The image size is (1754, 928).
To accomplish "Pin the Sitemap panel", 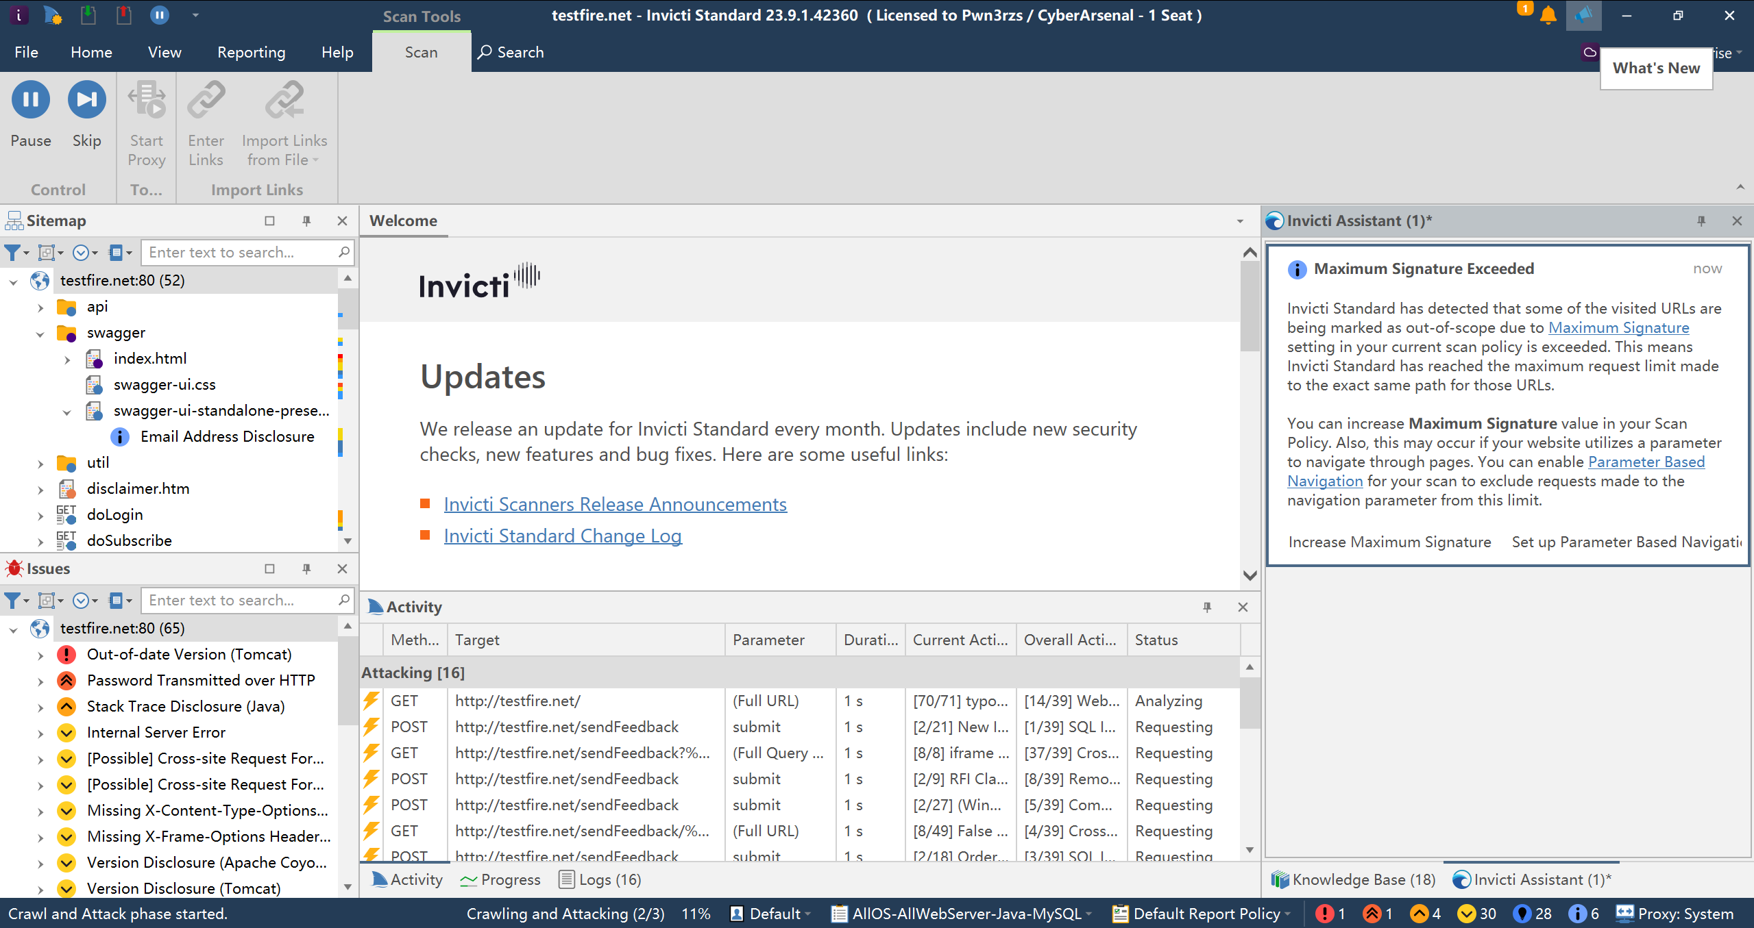I will pos(306,221).
